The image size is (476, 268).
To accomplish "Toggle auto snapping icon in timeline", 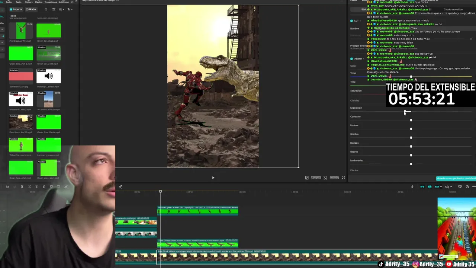I will pos(430,187).
